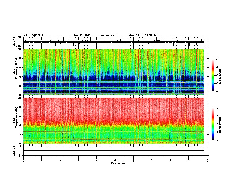Image resolution: width=233 pixels, height=180 pixels.
Task: Click the time axis tick label '8'
Action: (x=170, y=161)
